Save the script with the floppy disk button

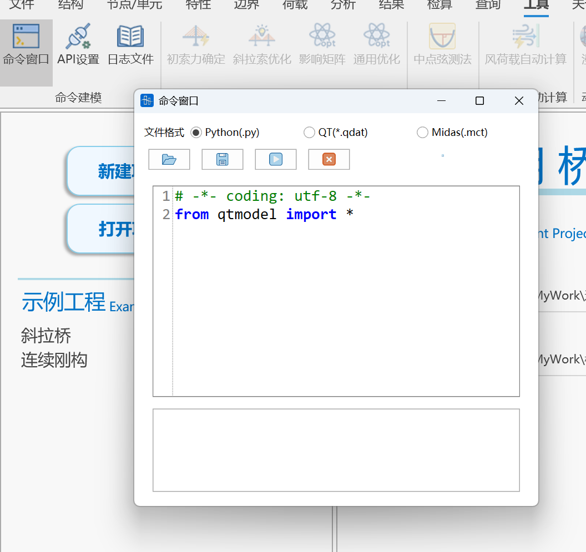point(223,160)
